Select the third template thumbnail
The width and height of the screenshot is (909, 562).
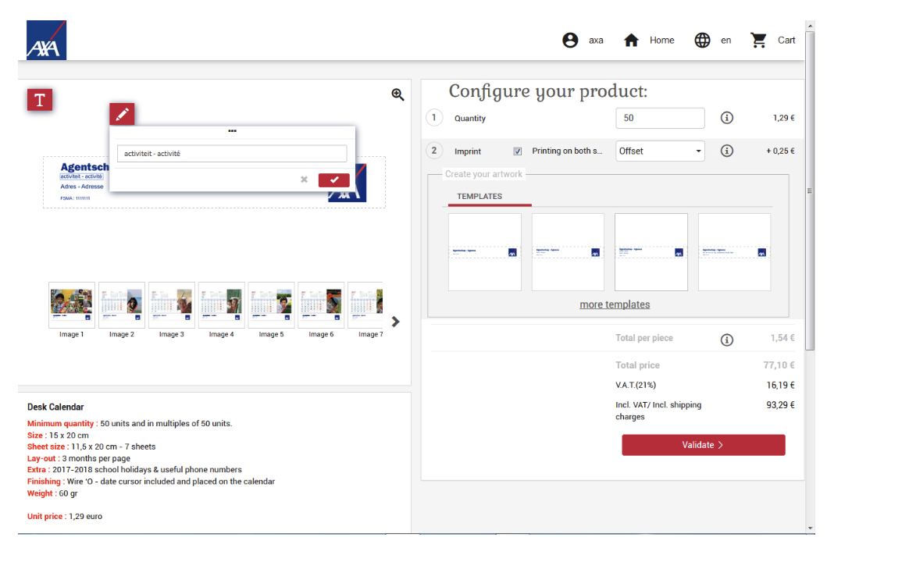click(651, 252)
